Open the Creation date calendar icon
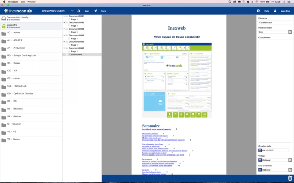The image size is (294, 183). [260, 150]
